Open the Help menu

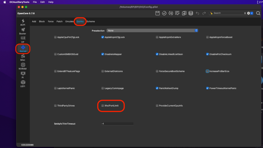pyautogui.click(x=51, y=2)
